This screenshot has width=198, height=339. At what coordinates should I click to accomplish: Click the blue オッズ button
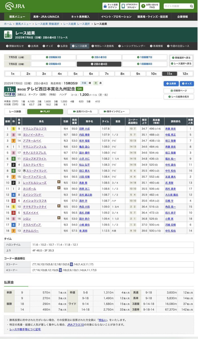click(x=187, y=83)
